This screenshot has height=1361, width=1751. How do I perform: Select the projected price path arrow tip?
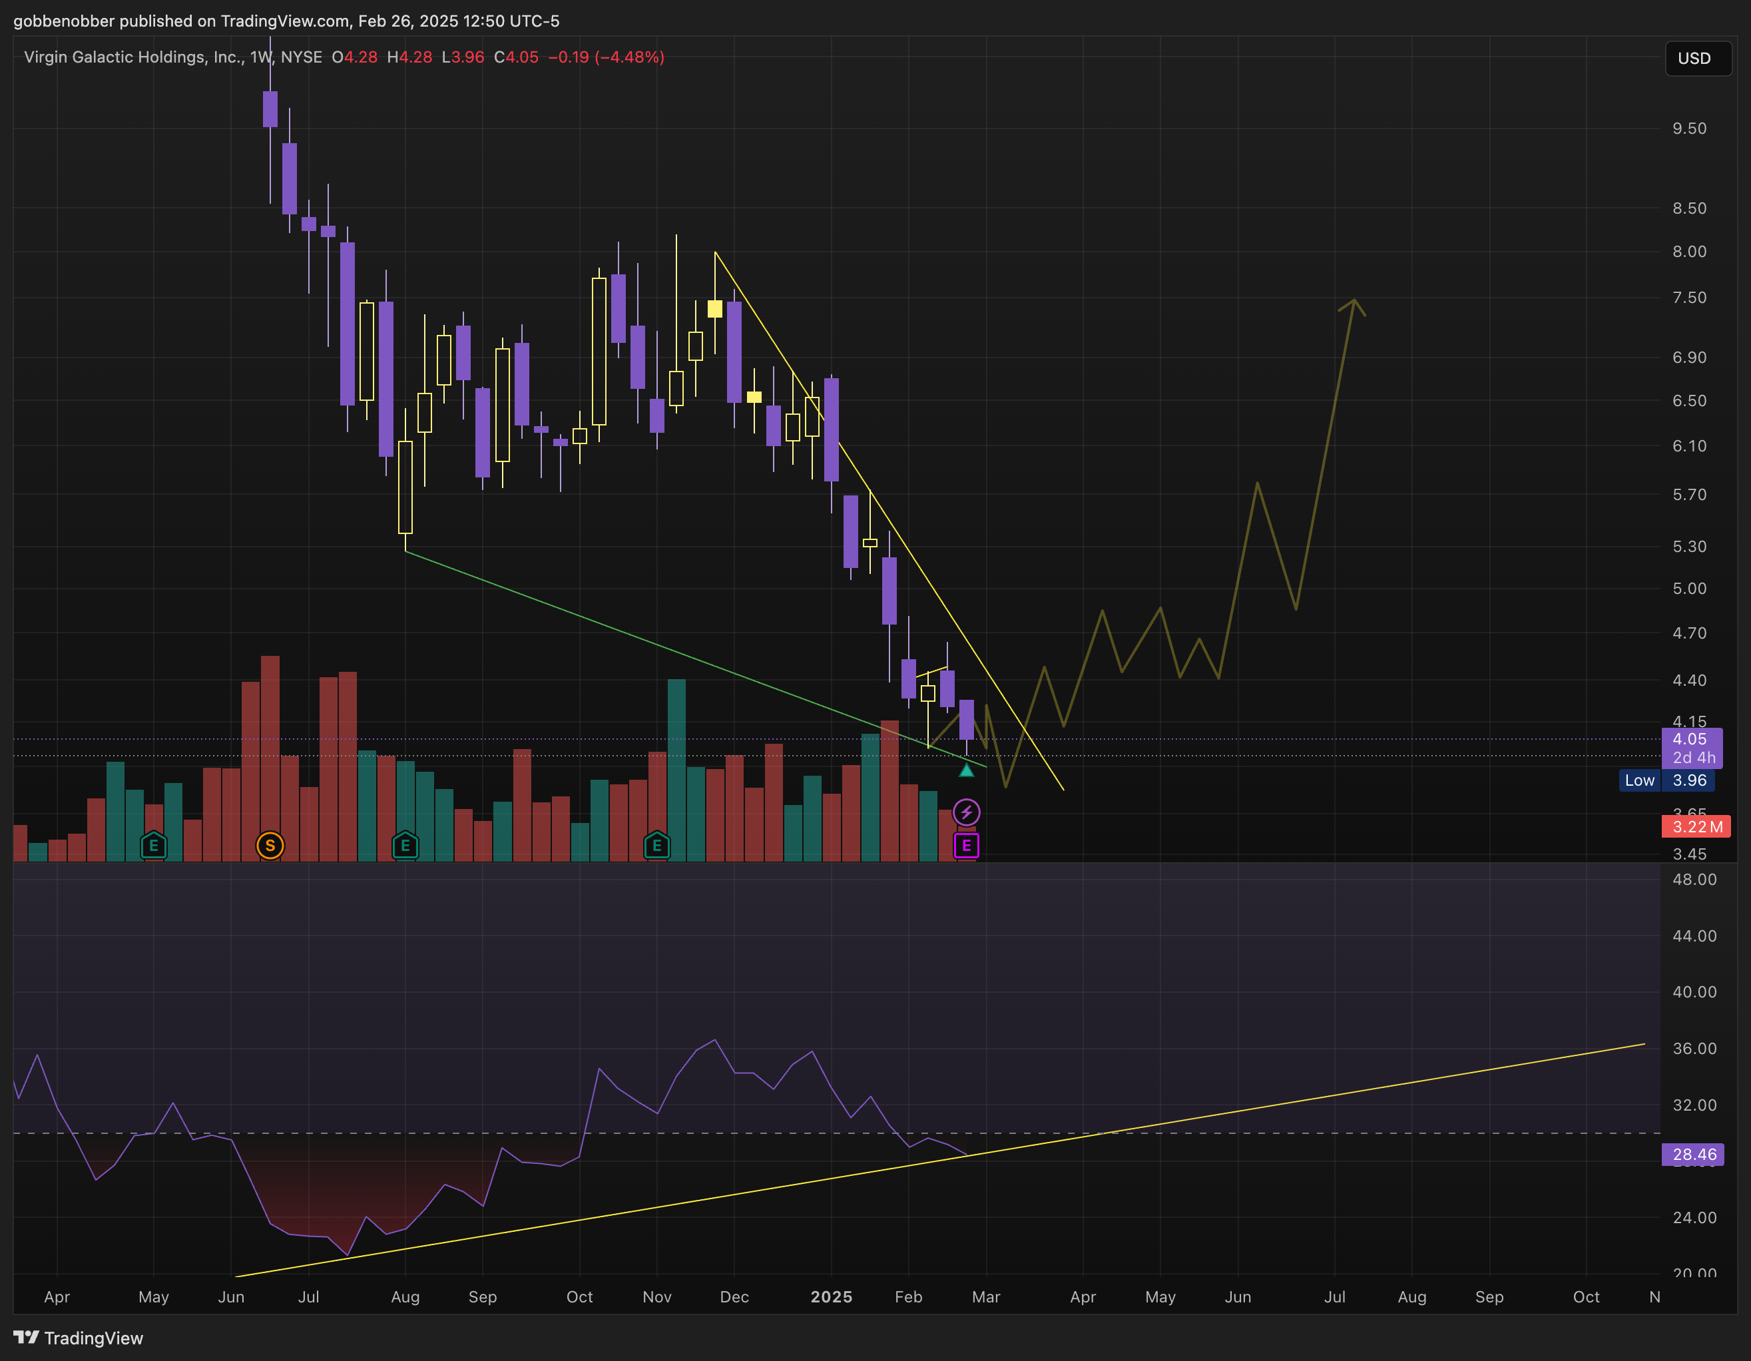(1354, 301)
